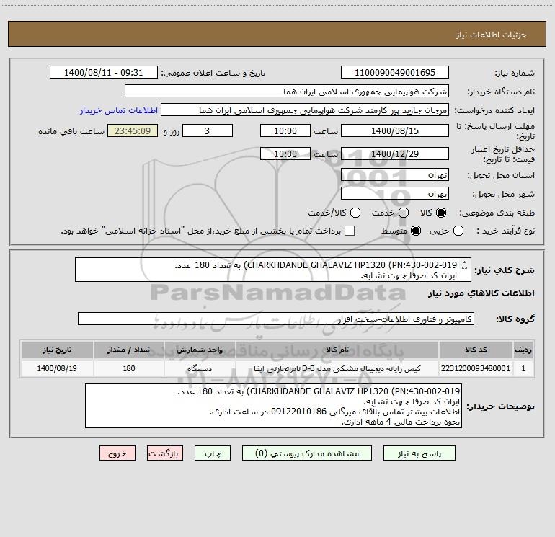Click the شرح کلی نیاز description box
This screenshot has width=555, height=537.
(273, 270)
